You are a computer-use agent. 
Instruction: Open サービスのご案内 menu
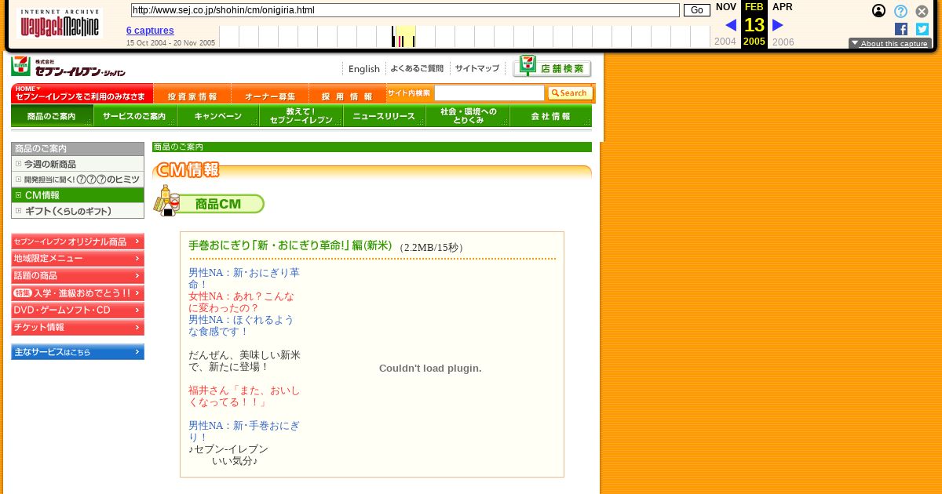pos(135,116)
